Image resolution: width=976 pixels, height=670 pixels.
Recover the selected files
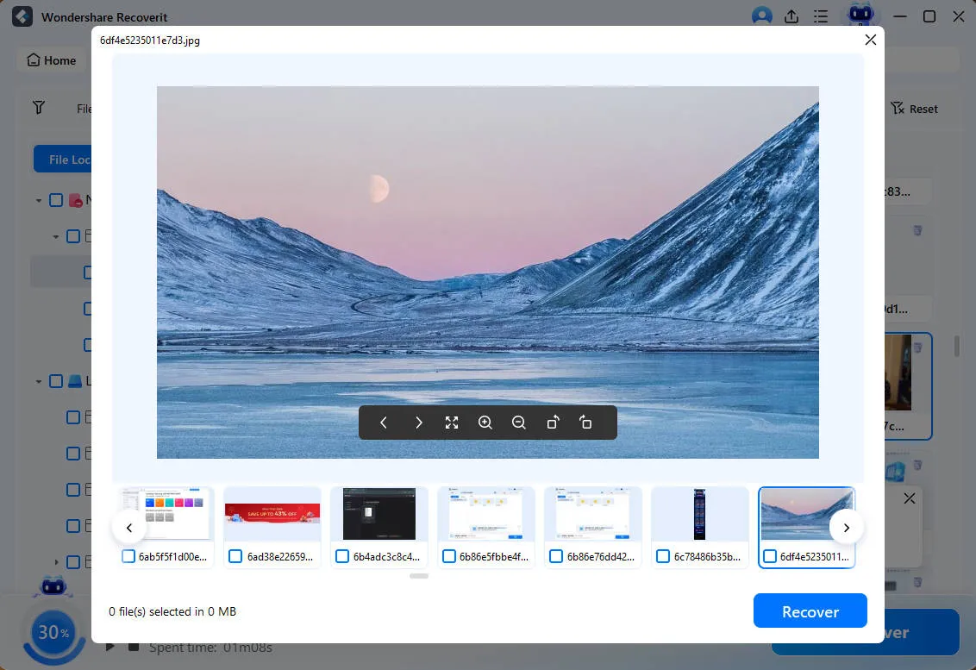pos(810,611)
